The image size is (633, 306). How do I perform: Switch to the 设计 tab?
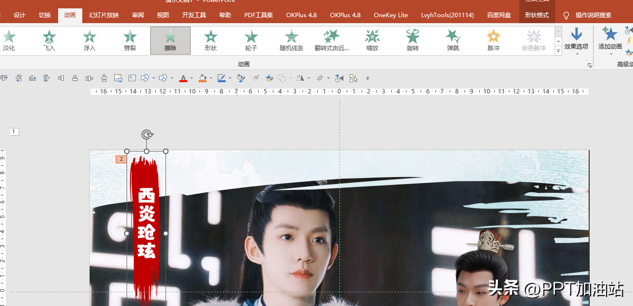[20, 15]
